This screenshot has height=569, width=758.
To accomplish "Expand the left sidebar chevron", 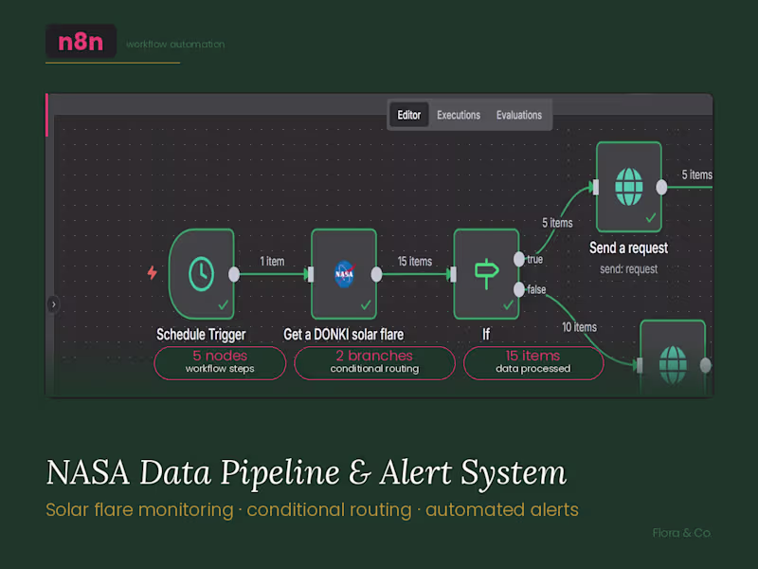I will pos(54,304).
